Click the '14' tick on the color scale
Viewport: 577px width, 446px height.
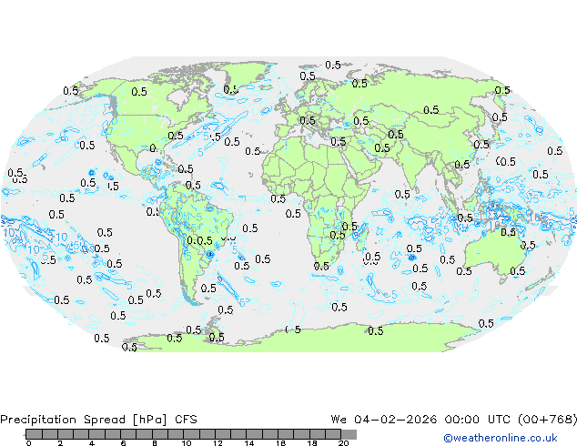point(249,443)
